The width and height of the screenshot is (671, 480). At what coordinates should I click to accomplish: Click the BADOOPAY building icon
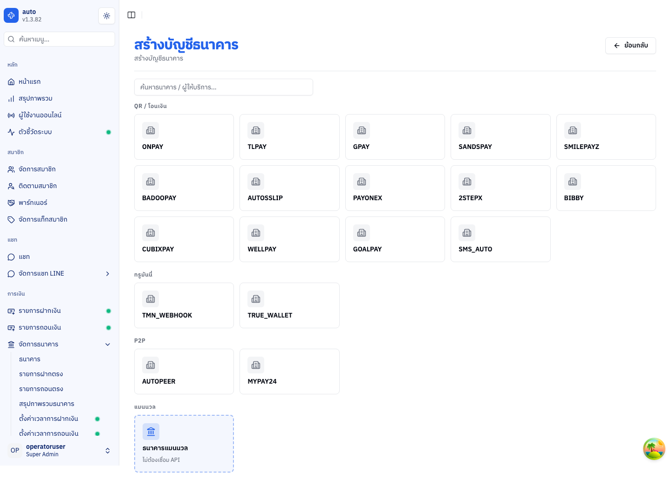[x=151, y=182]
